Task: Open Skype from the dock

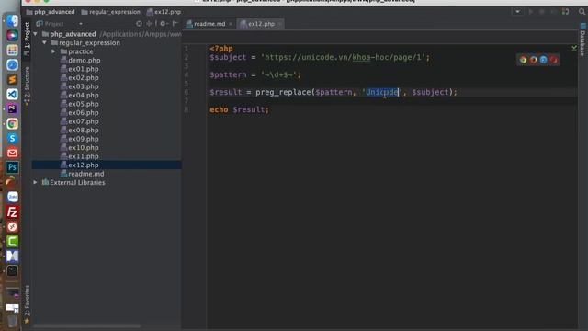Action: coord(12,138)
